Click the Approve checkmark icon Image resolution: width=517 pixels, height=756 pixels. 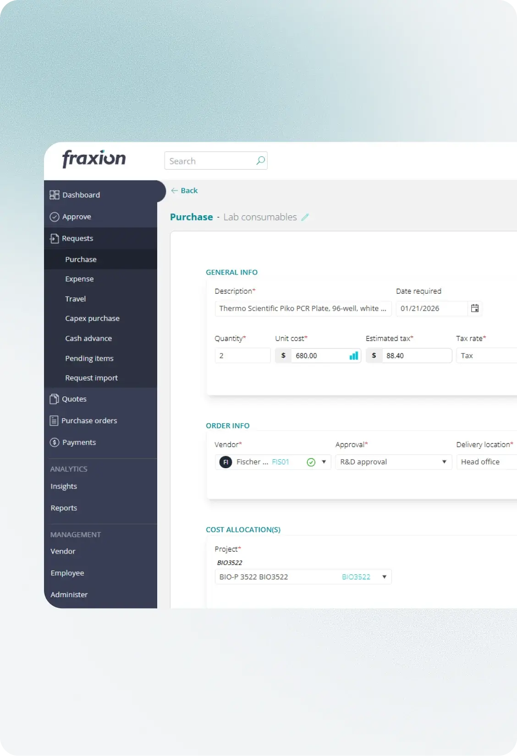55,217
